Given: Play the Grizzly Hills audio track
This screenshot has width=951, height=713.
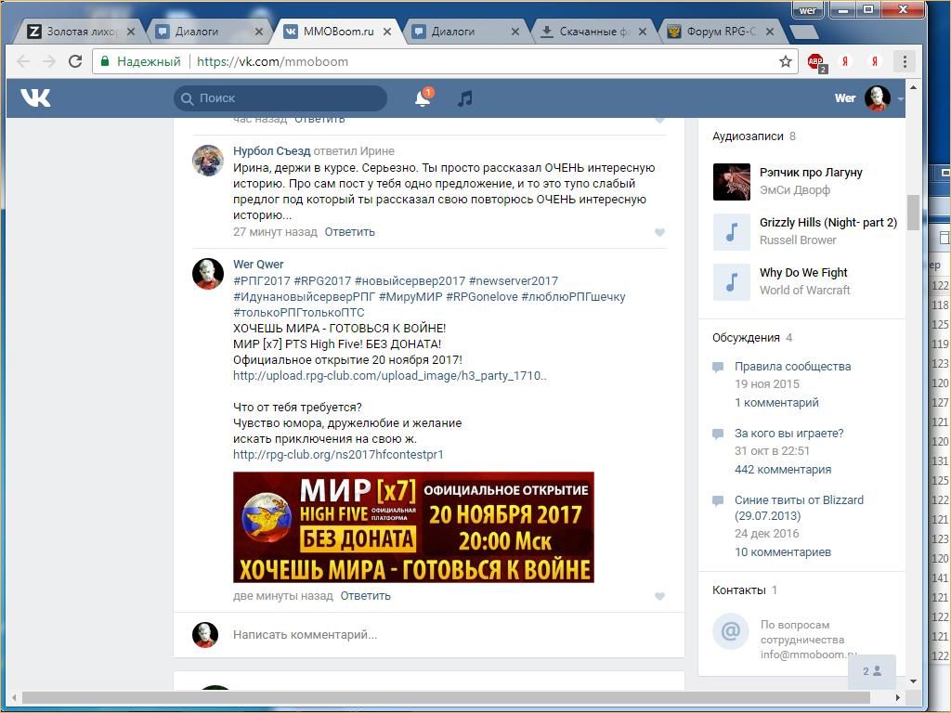Looking at the screenshot, I should point(731,232).
